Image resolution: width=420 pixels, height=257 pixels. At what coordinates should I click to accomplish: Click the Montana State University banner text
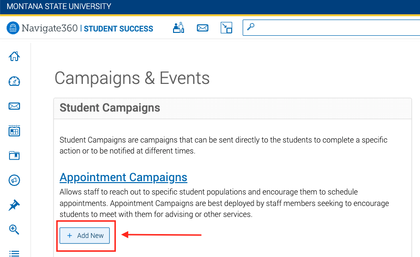click(59, 6)
